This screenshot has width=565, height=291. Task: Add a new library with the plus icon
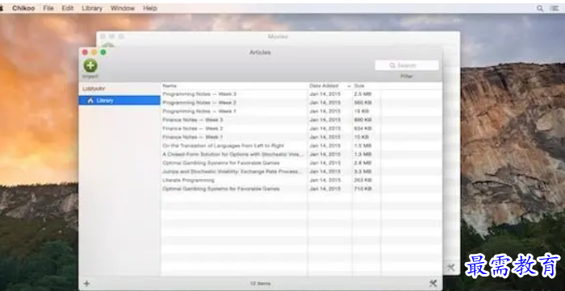pos(86,284)
